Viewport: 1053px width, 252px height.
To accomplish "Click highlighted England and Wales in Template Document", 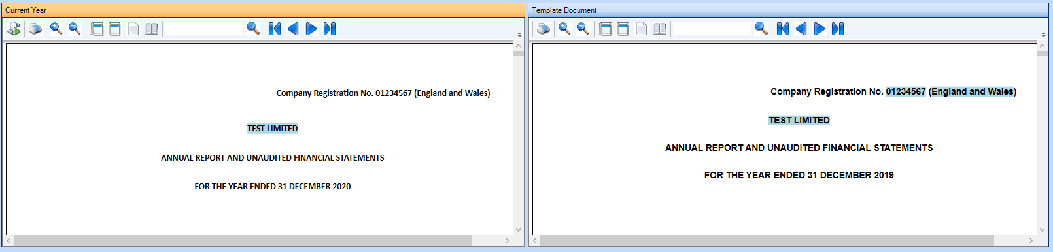I will [973, 91].
